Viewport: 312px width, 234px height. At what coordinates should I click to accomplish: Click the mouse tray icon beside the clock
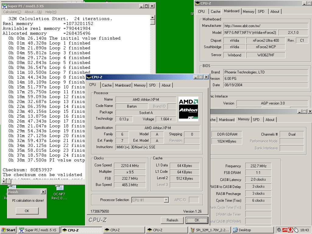pos(296,230)
